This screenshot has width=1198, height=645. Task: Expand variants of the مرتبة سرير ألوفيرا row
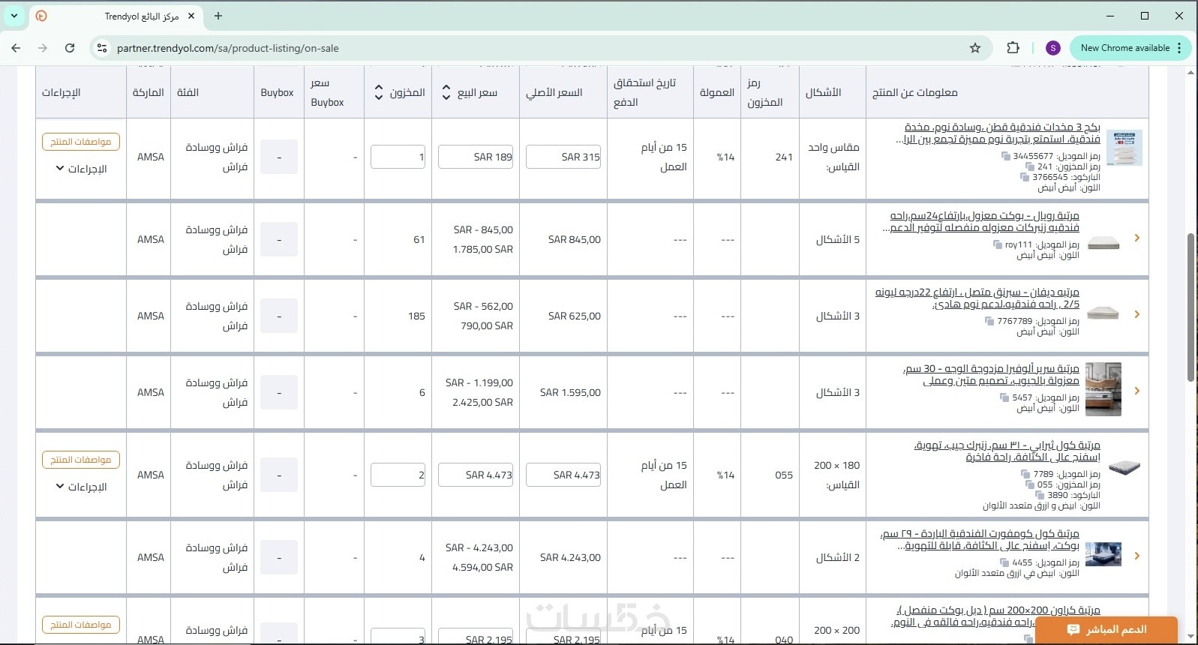coord(1137,391)
